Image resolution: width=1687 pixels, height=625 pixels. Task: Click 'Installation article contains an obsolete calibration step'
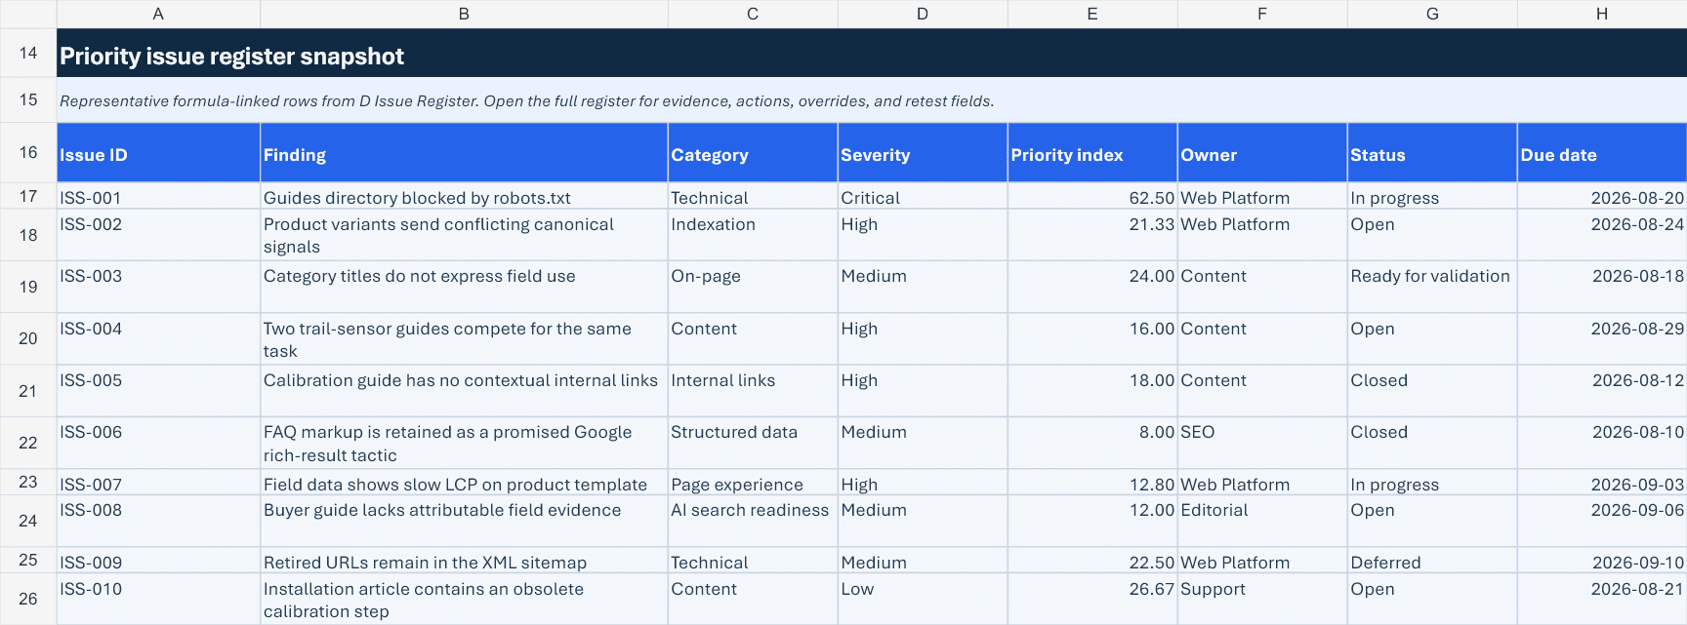click(464, 599)
